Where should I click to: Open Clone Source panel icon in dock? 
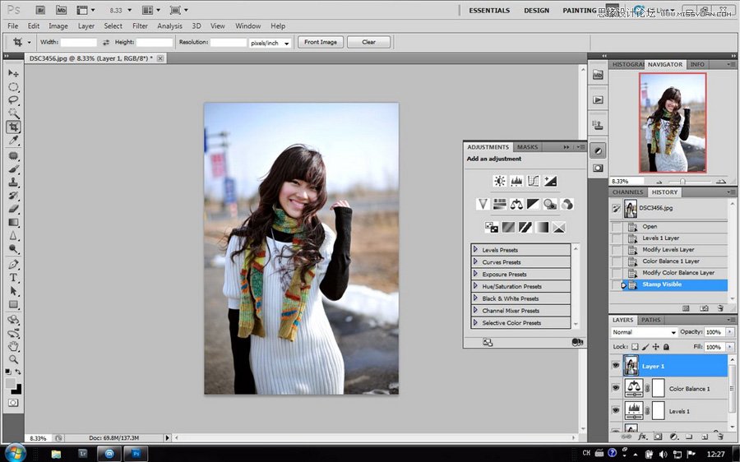598,125
